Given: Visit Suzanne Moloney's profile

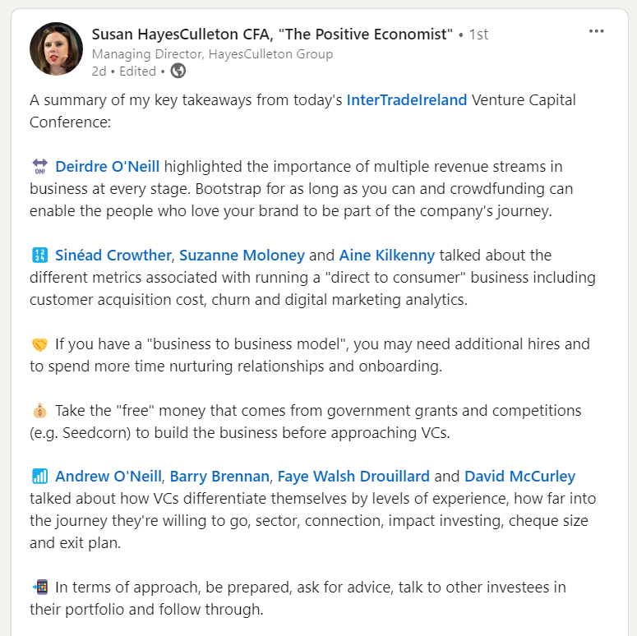Looking at the screenshot, I should coord(242,255).
